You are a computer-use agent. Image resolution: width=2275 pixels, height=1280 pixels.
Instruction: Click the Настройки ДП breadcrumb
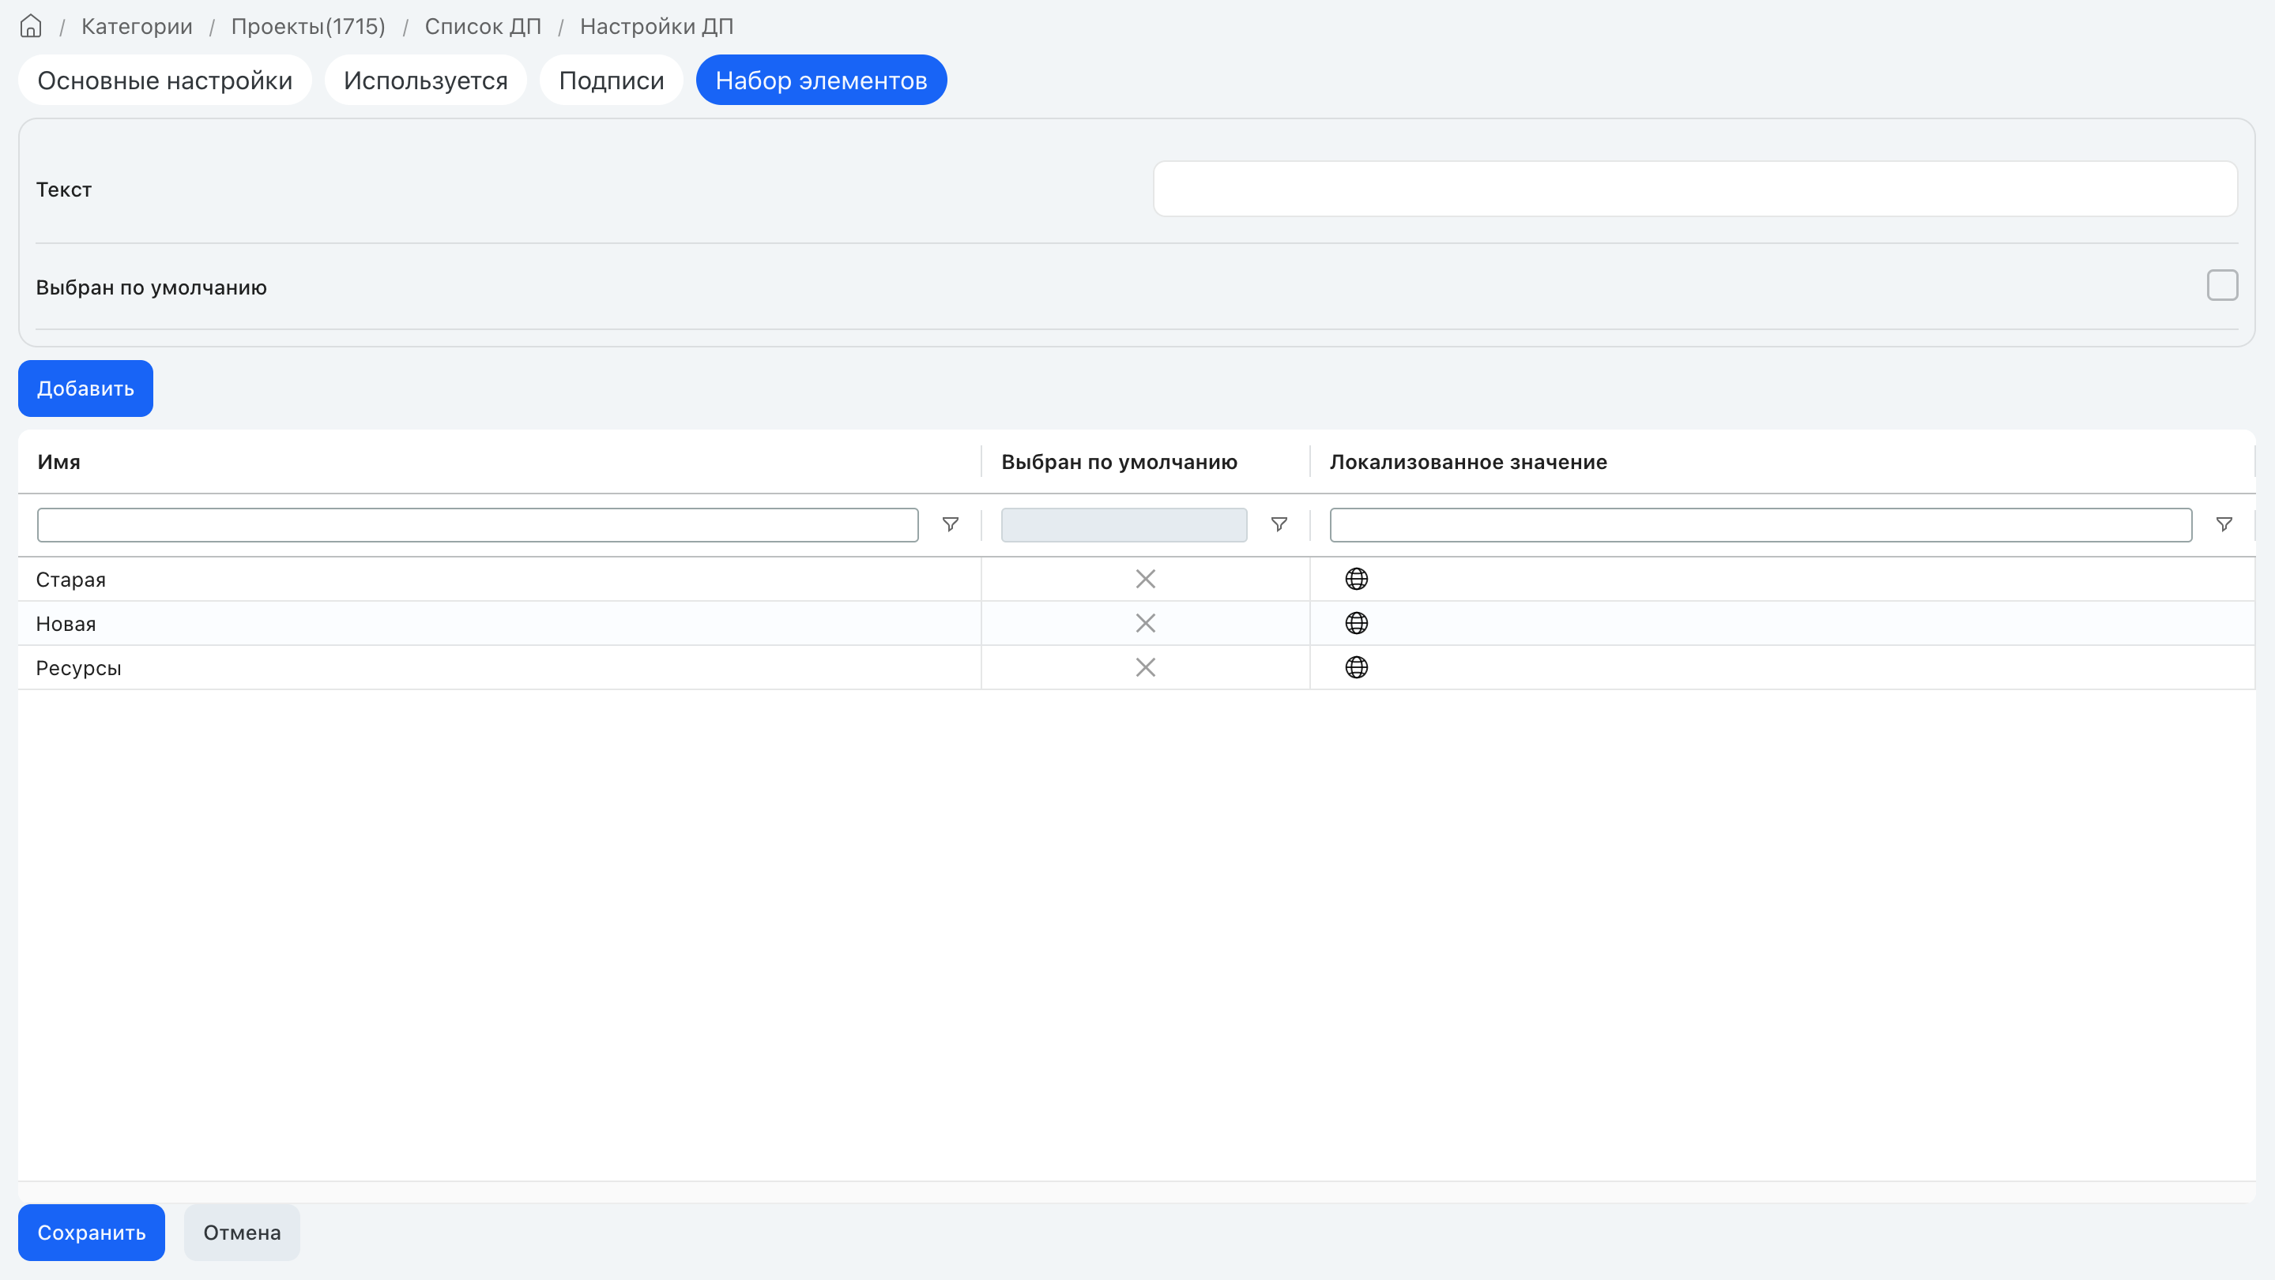(657, 27)
